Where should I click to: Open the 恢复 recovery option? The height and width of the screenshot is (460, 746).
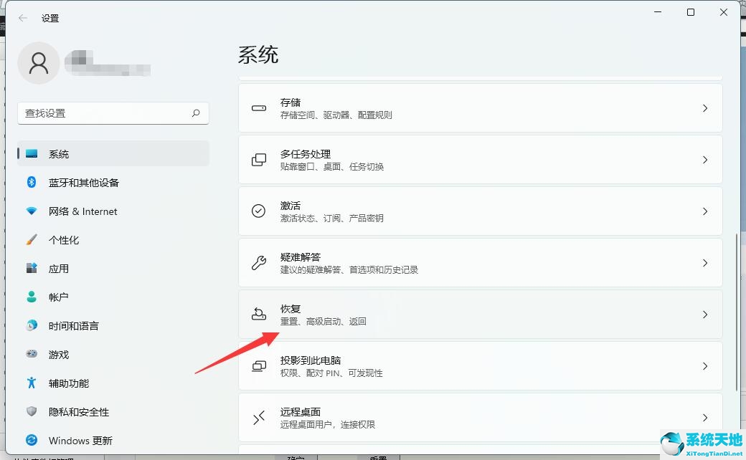[x=481, y=314]
